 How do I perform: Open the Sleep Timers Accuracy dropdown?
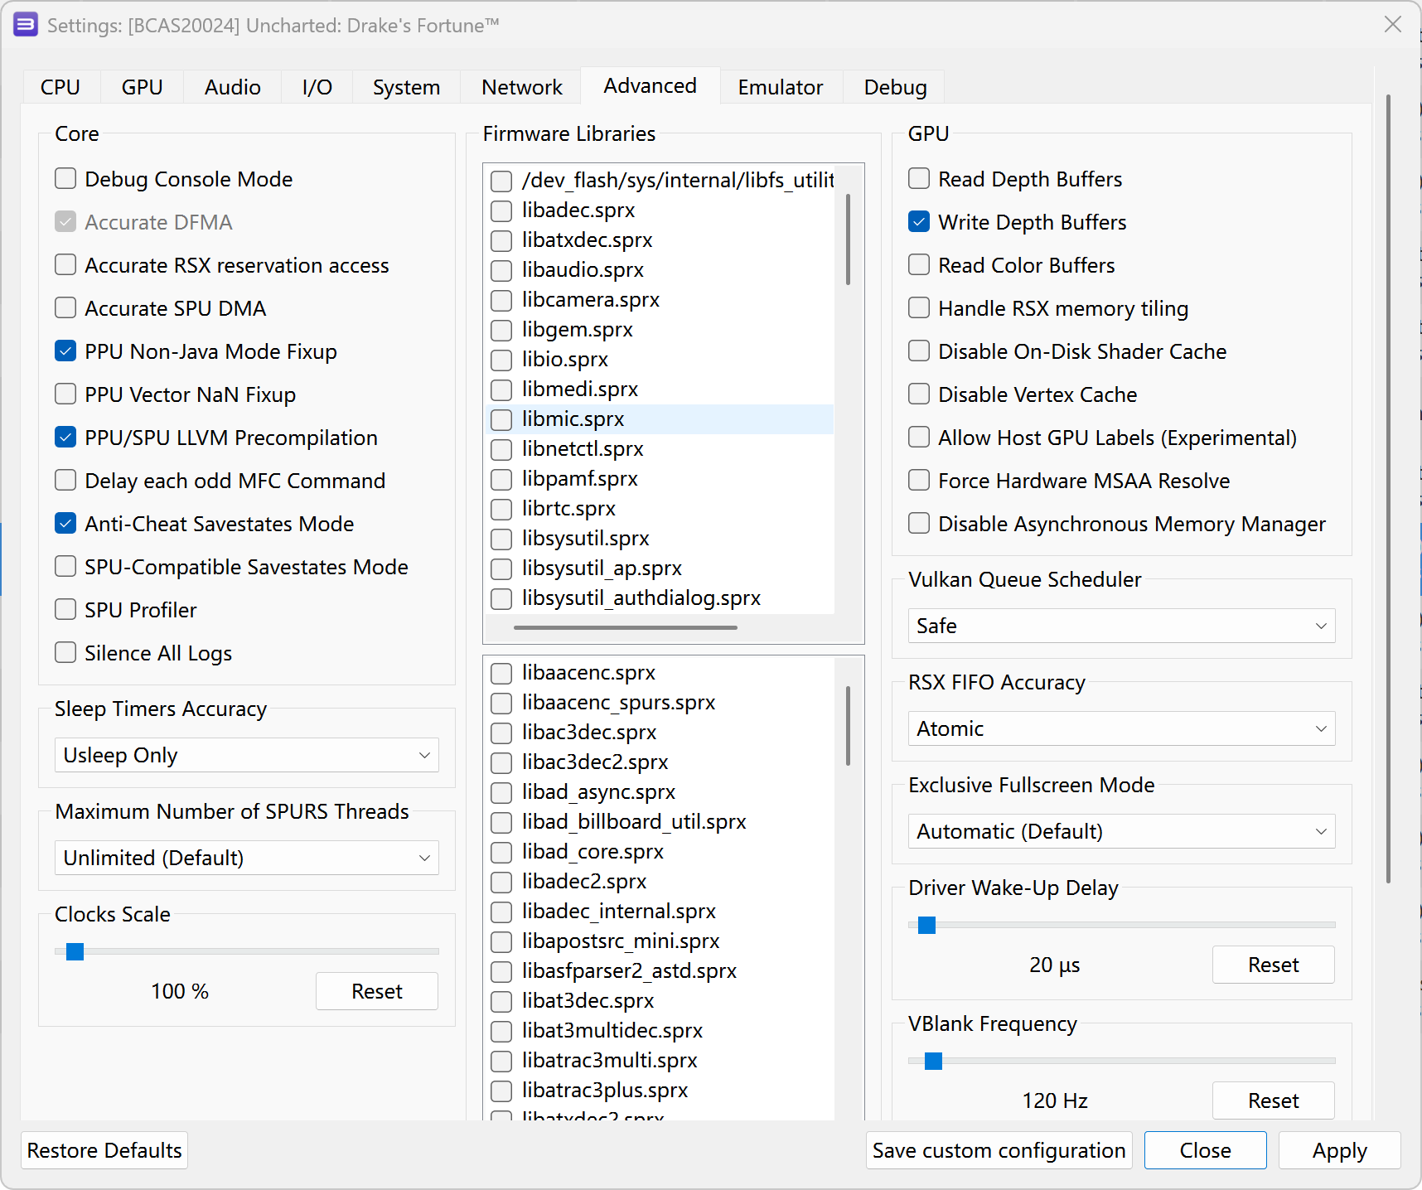[x=247, y=755]
